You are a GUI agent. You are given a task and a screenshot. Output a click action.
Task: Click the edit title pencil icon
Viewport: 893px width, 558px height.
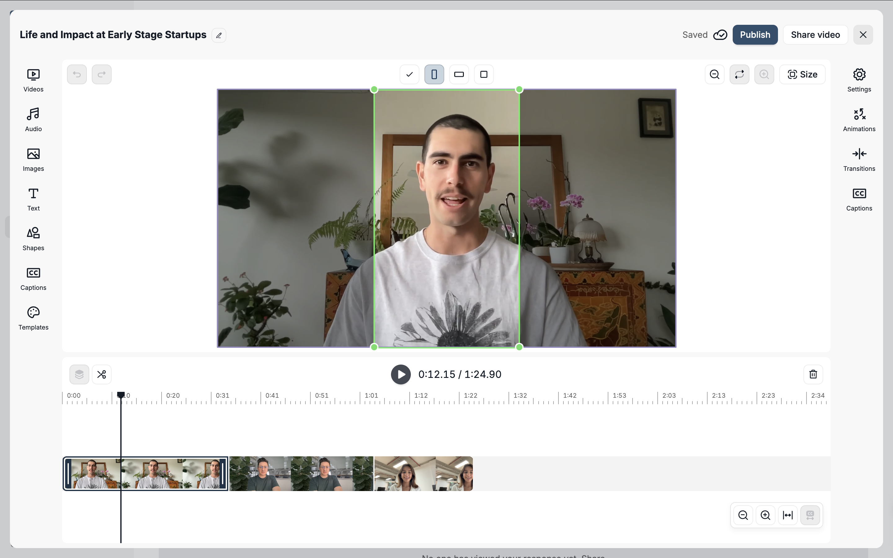click(x=219, y=35)
